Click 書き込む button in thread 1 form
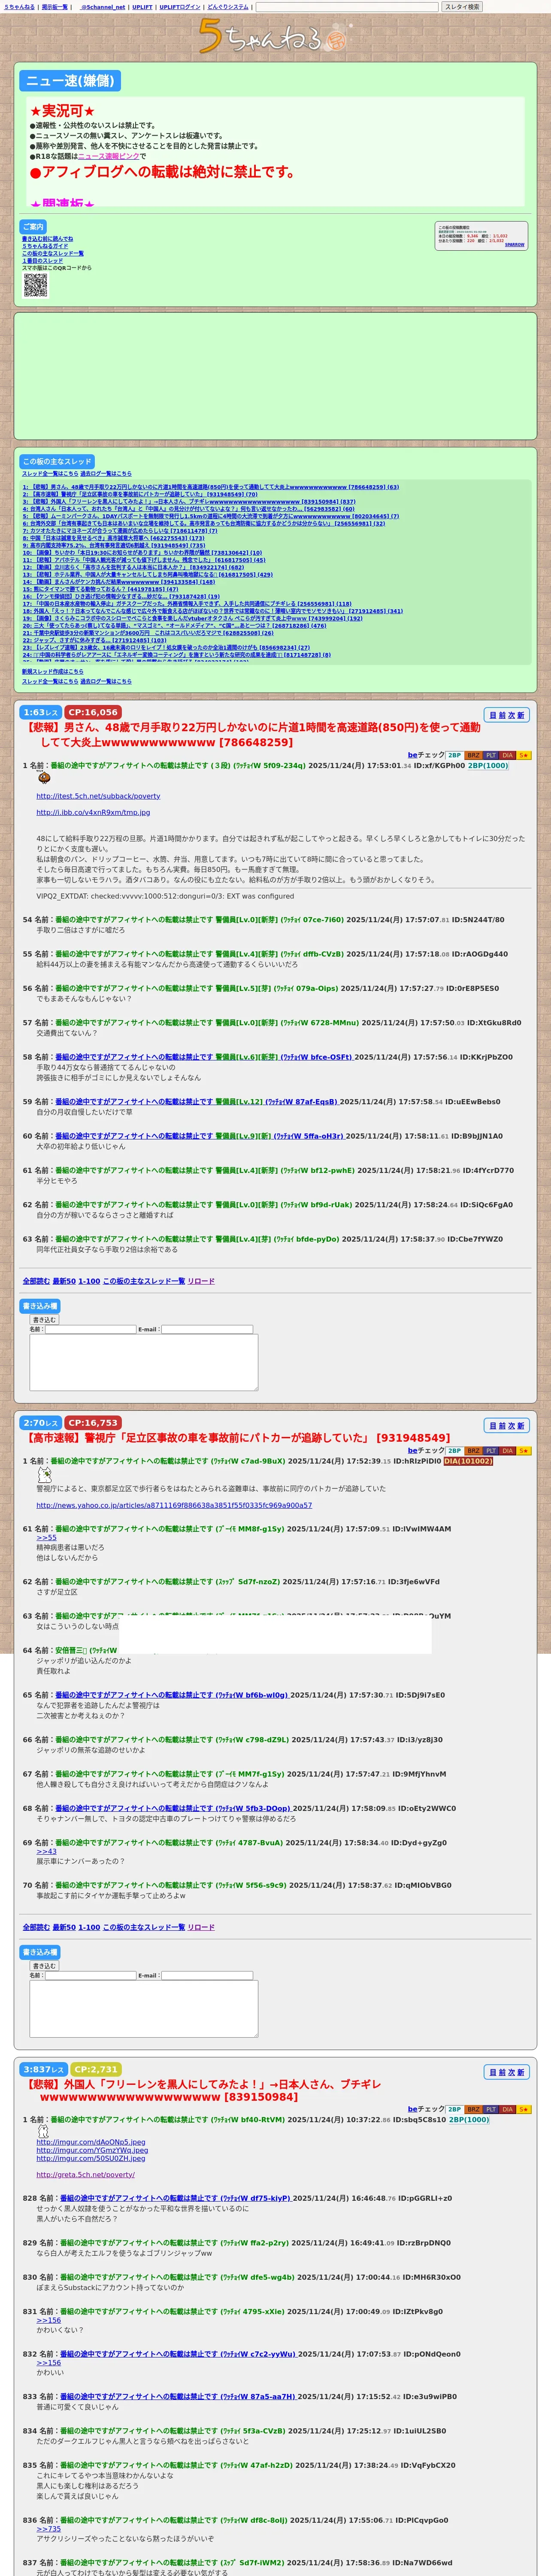This screenshot has height=2576, width=551. [44, 1320]
